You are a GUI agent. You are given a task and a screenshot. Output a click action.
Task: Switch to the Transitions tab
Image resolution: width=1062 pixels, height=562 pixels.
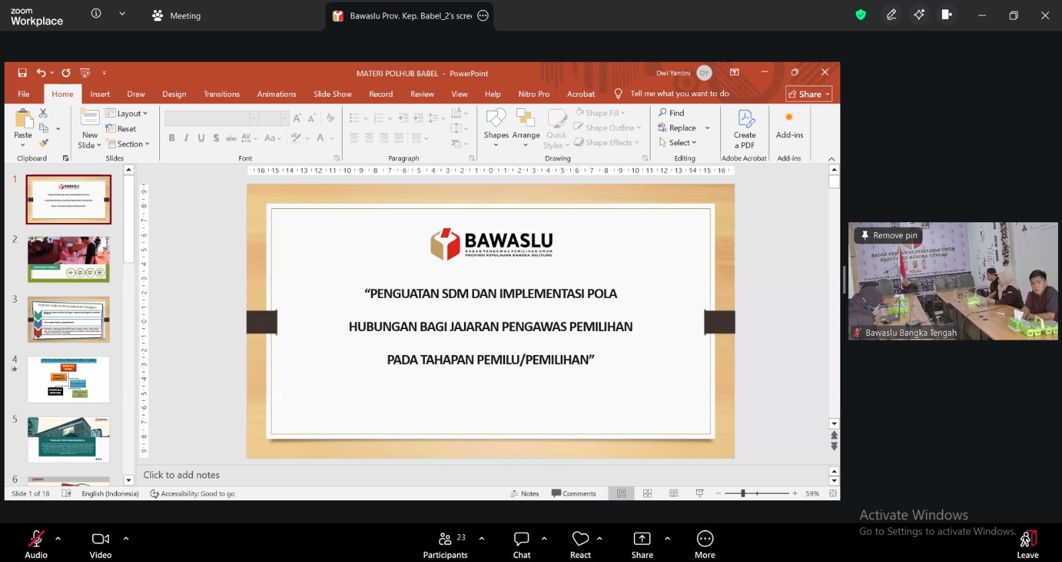[222, 94]
